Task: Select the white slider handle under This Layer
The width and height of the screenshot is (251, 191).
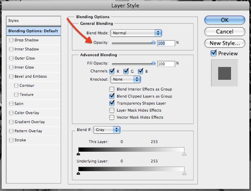Action: 184,154
